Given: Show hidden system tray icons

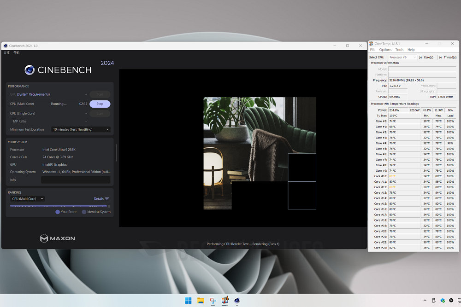Looking at the screenshot, I should 425,300.
